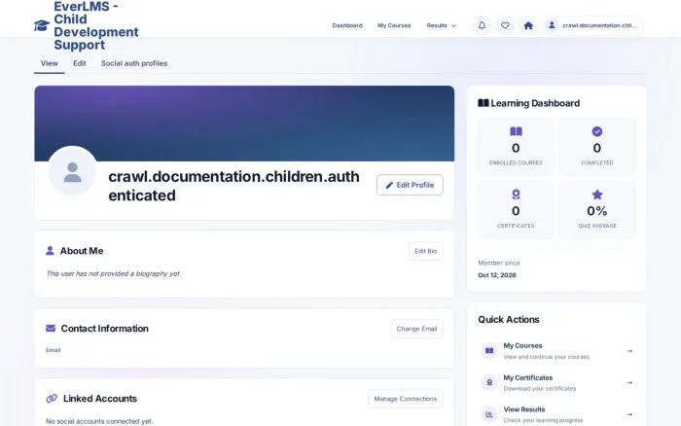Switch to the View tab
This screenshot has width=681, height=426.
(x=49, y=63)
